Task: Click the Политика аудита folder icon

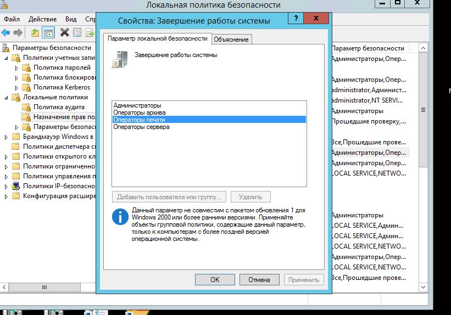Action: pos(26,107)
